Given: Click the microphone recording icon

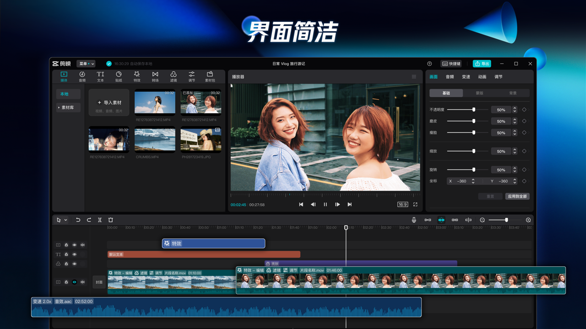Looking at the screenshot, I should pyautogui.click(x=414, y=220).
